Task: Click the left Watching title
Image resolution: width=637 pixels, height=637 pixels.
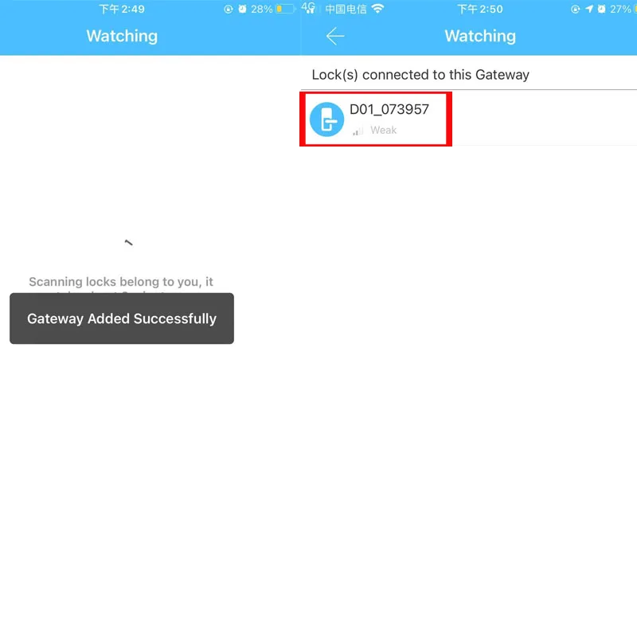Action: (122, 36)
